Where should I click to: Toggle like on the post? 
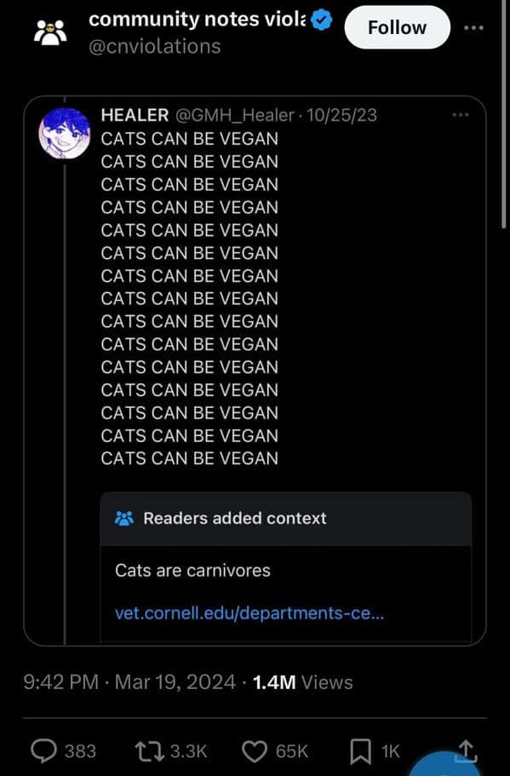253,750
